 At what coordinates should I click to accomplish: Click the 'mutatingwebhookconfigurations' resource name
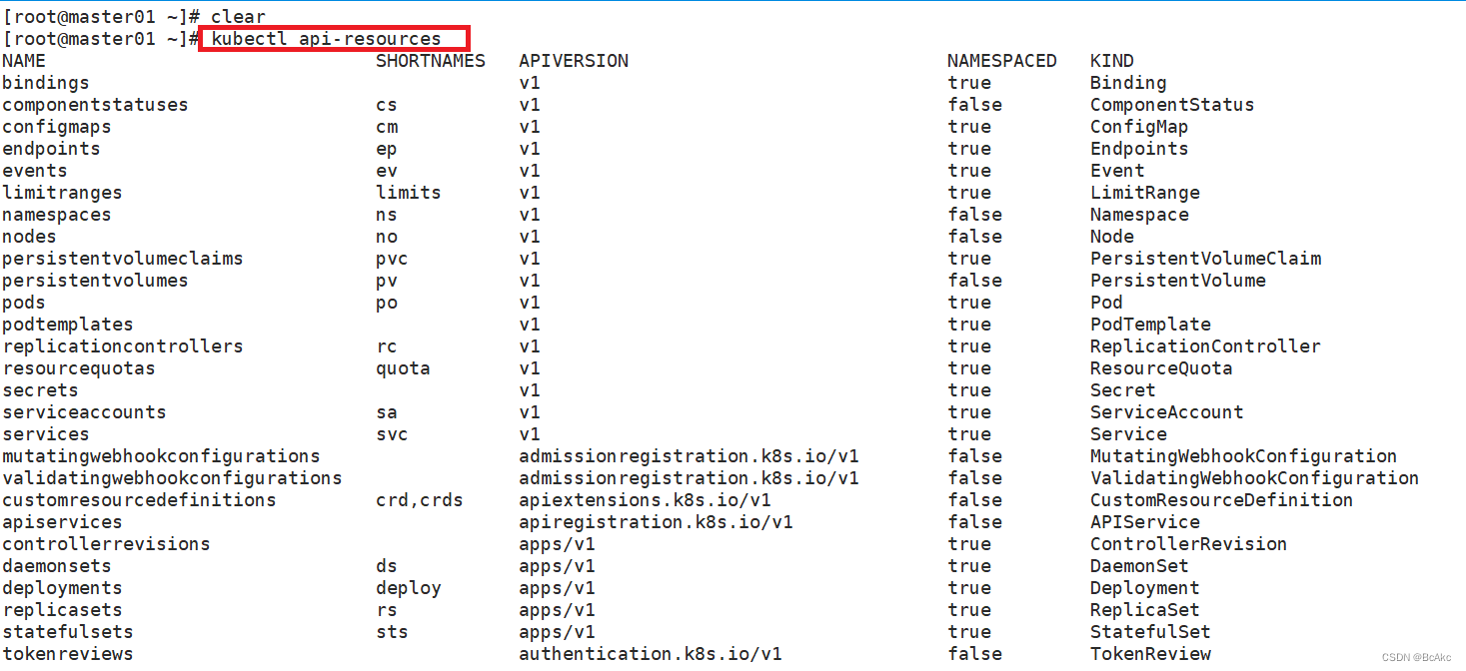[161, 456]
